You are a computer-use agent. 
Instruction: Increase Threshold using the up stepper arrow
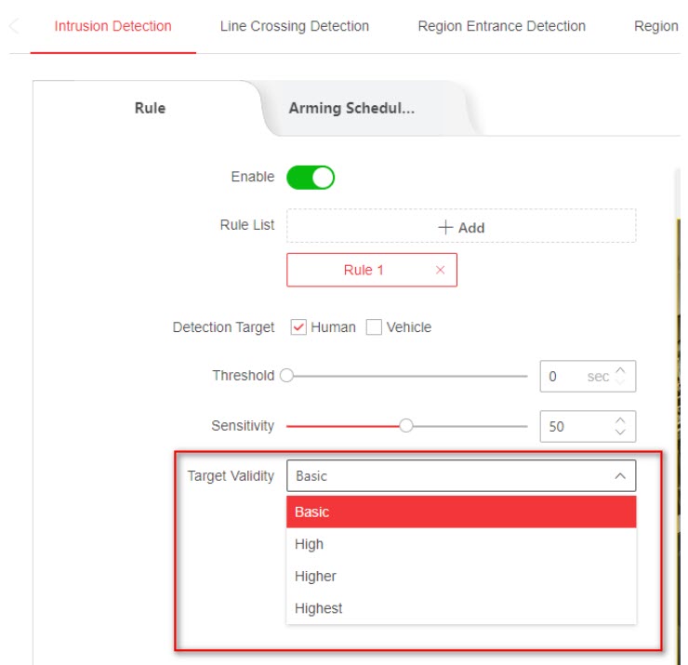tap(621, 370)
